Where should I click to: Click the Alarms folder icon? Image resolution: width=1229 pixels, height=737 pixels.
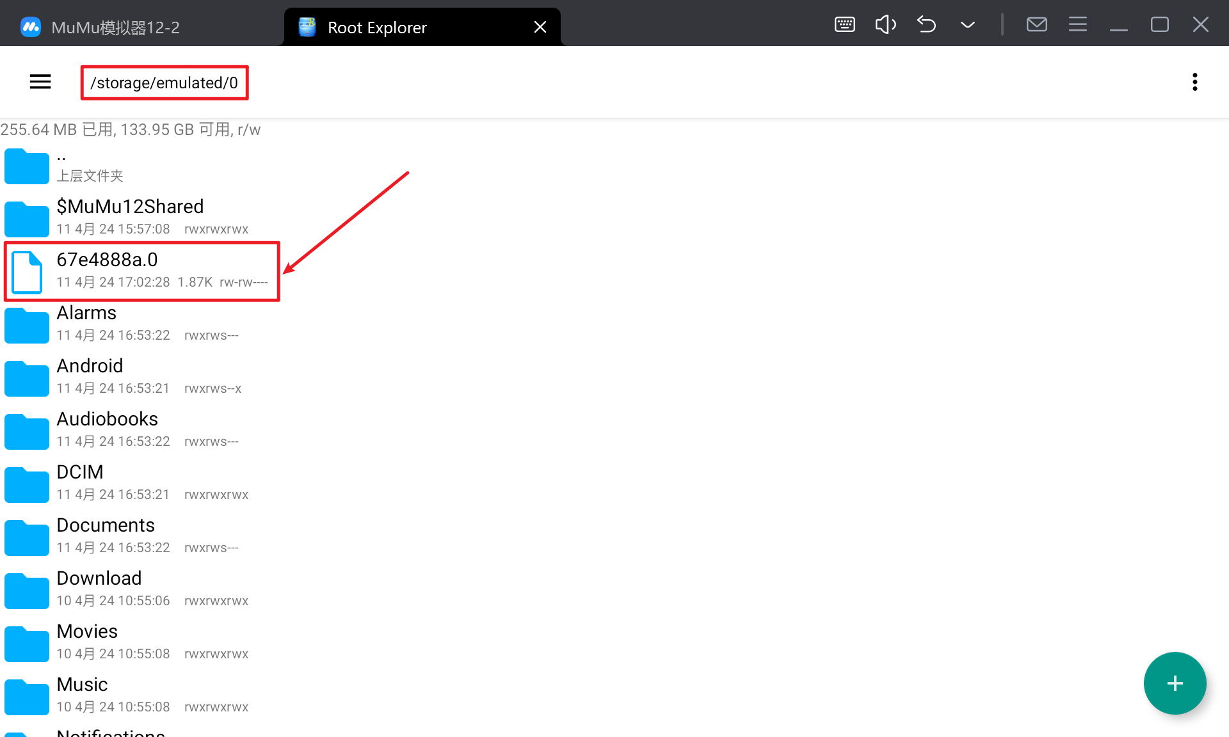27,326
